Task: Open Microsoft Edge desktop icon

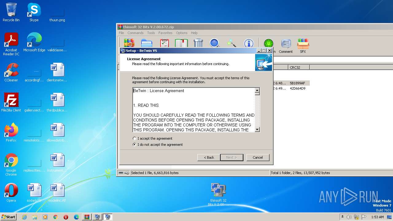Action: (x=34, y=42)
